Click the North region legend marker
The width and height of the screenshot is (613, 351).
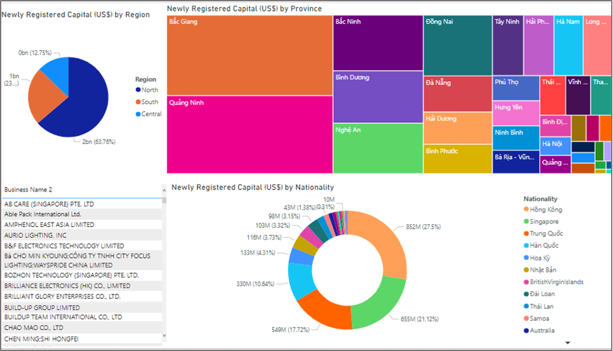point(138,91)
